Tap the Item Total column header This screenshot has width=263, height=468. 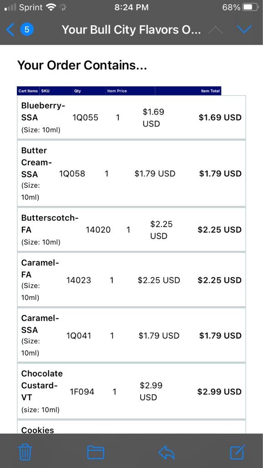coord(210,91)
